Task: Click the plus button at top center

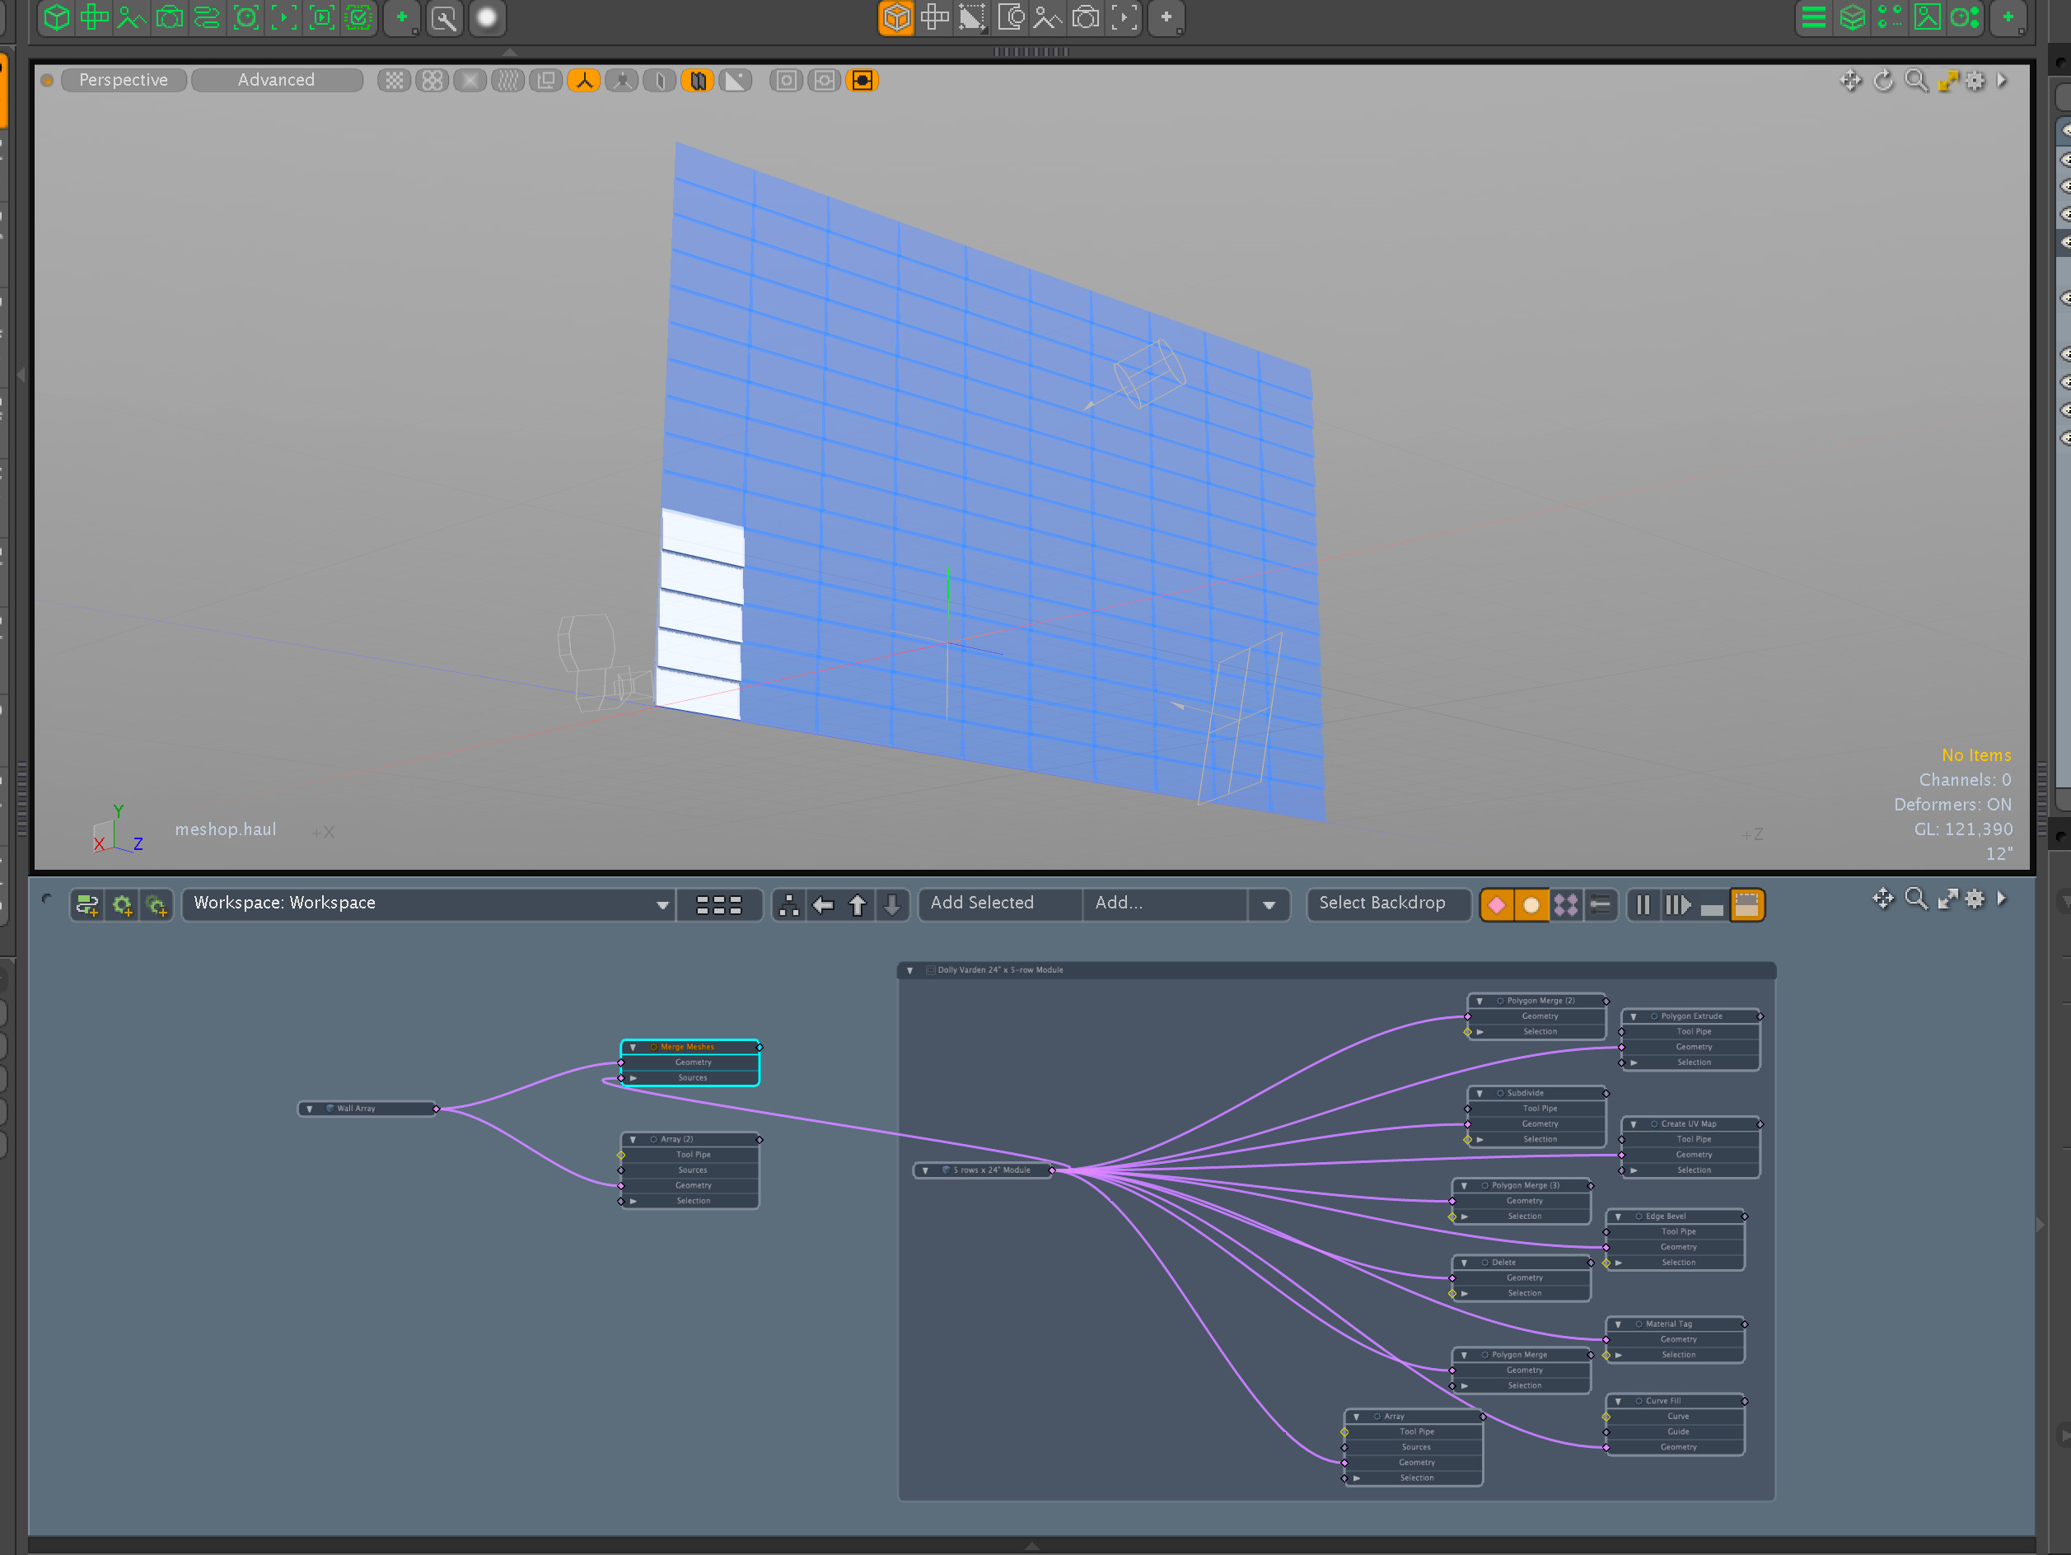Action: (1166, 18)
